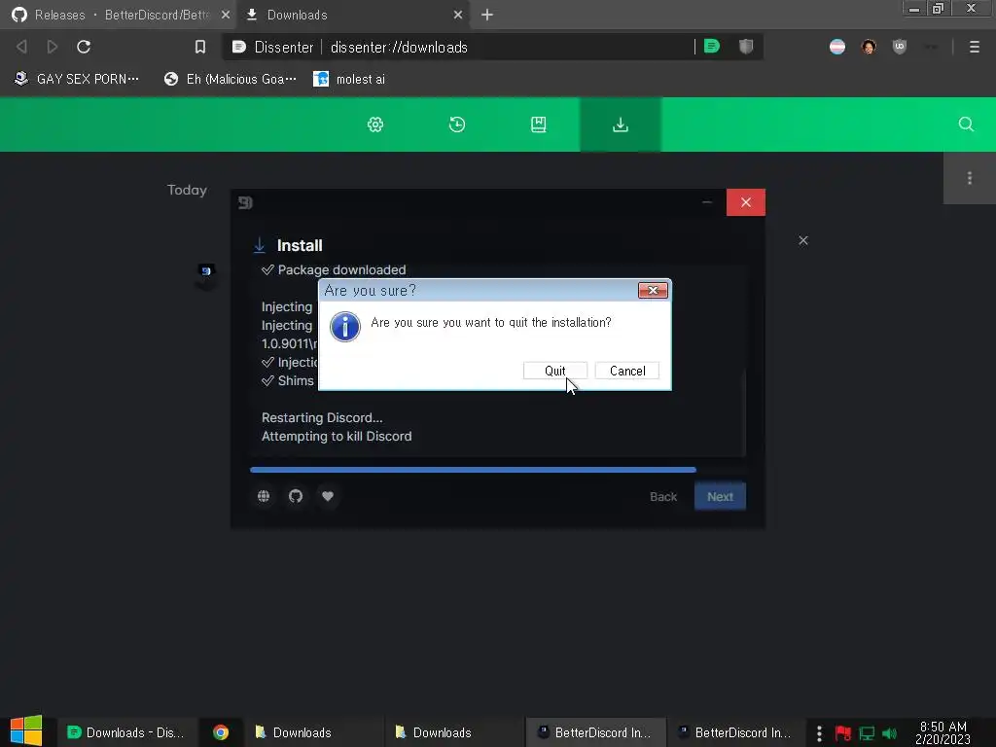Open a new browser tab

point(487,15)
